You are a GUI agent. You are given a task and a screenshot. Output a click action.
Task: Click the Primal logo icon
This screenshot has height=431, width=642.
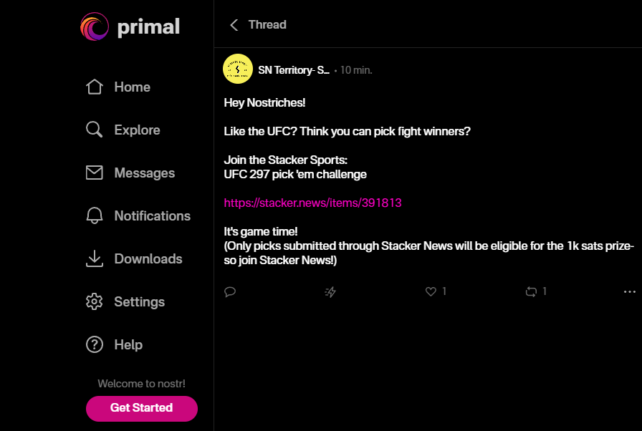95,27
